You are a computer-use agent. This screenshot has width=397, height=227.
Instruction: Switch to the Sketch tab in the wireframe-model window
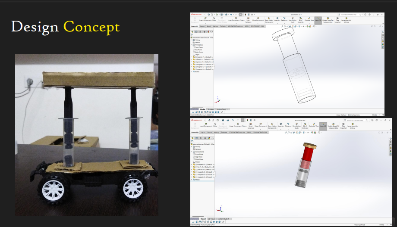pos(209,26)
